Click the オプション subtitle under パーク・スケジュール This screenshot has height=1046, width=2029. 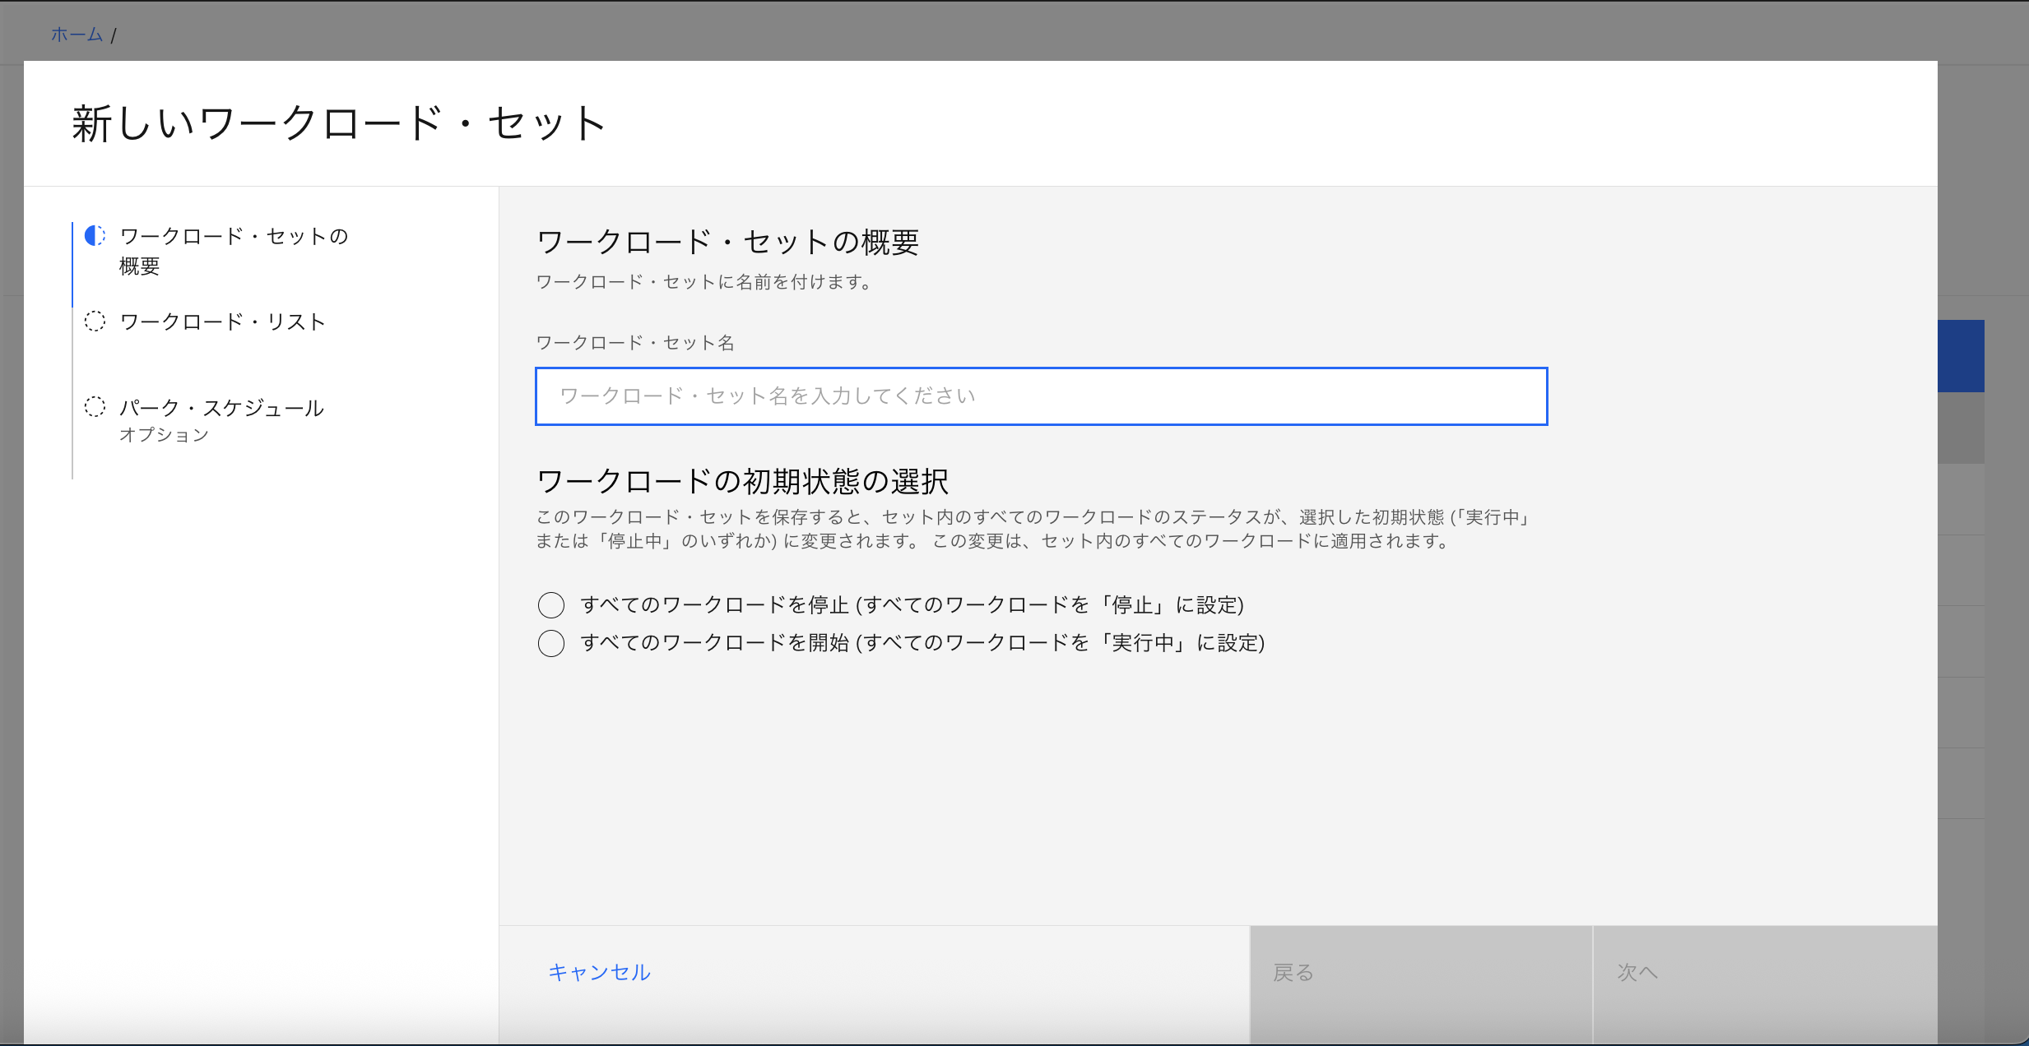pos(164,435)
